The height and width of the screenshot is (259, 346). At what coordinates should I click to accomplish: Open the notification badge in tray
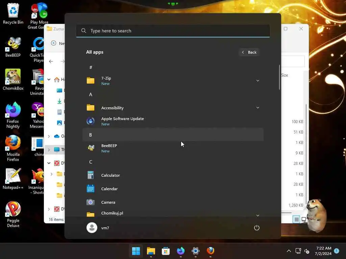337,251
